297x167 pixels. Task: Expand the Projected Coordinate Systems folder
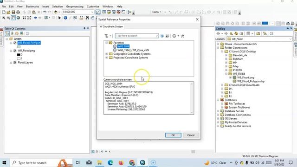[107, 58]
